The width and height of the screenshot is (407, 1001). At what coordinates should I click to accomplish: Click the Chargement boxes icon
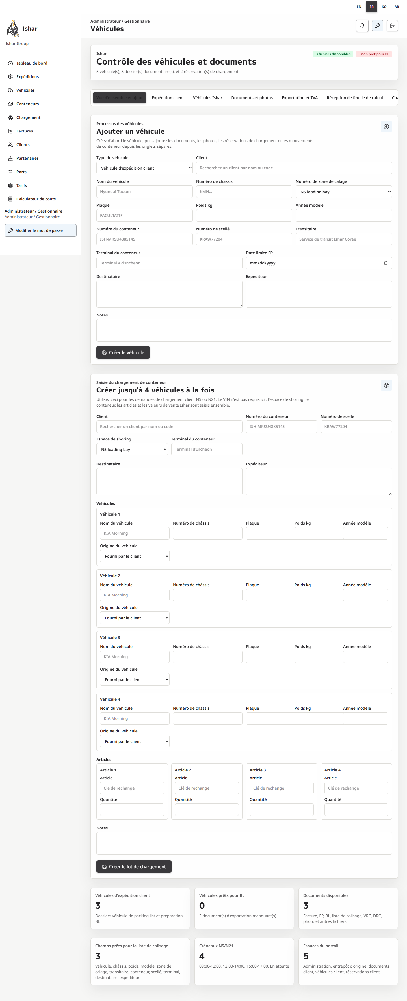point(10,117)
